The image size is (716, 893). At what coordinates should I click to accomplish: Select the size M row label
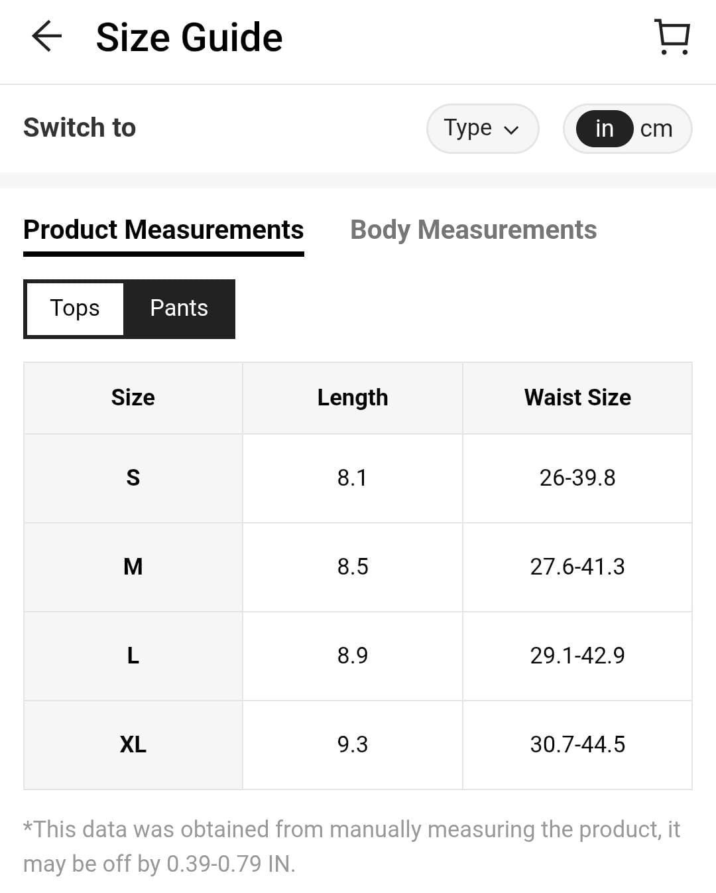point(133,567)
